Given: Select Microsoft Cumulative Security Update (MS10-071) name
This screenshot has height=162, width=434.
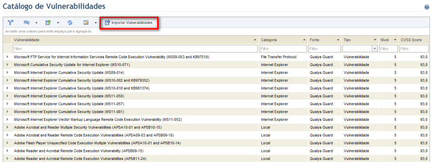Looking at the screenshot, I should coord(72,65).
